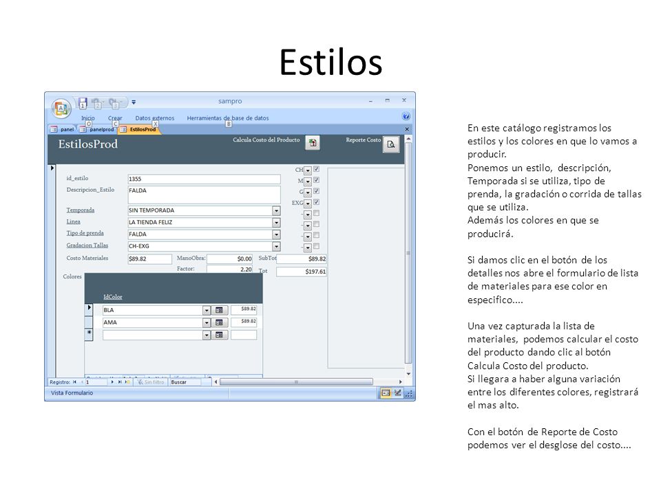This screenshot has height=495, width=661.
Task: Click the id_estilo field with 1355
Action: [x=204, y=179]
